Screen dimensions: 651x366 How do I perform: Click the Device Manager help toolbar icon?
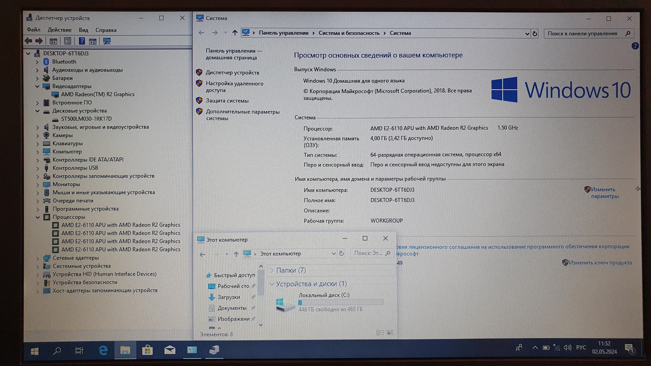(x=82, y=41)
